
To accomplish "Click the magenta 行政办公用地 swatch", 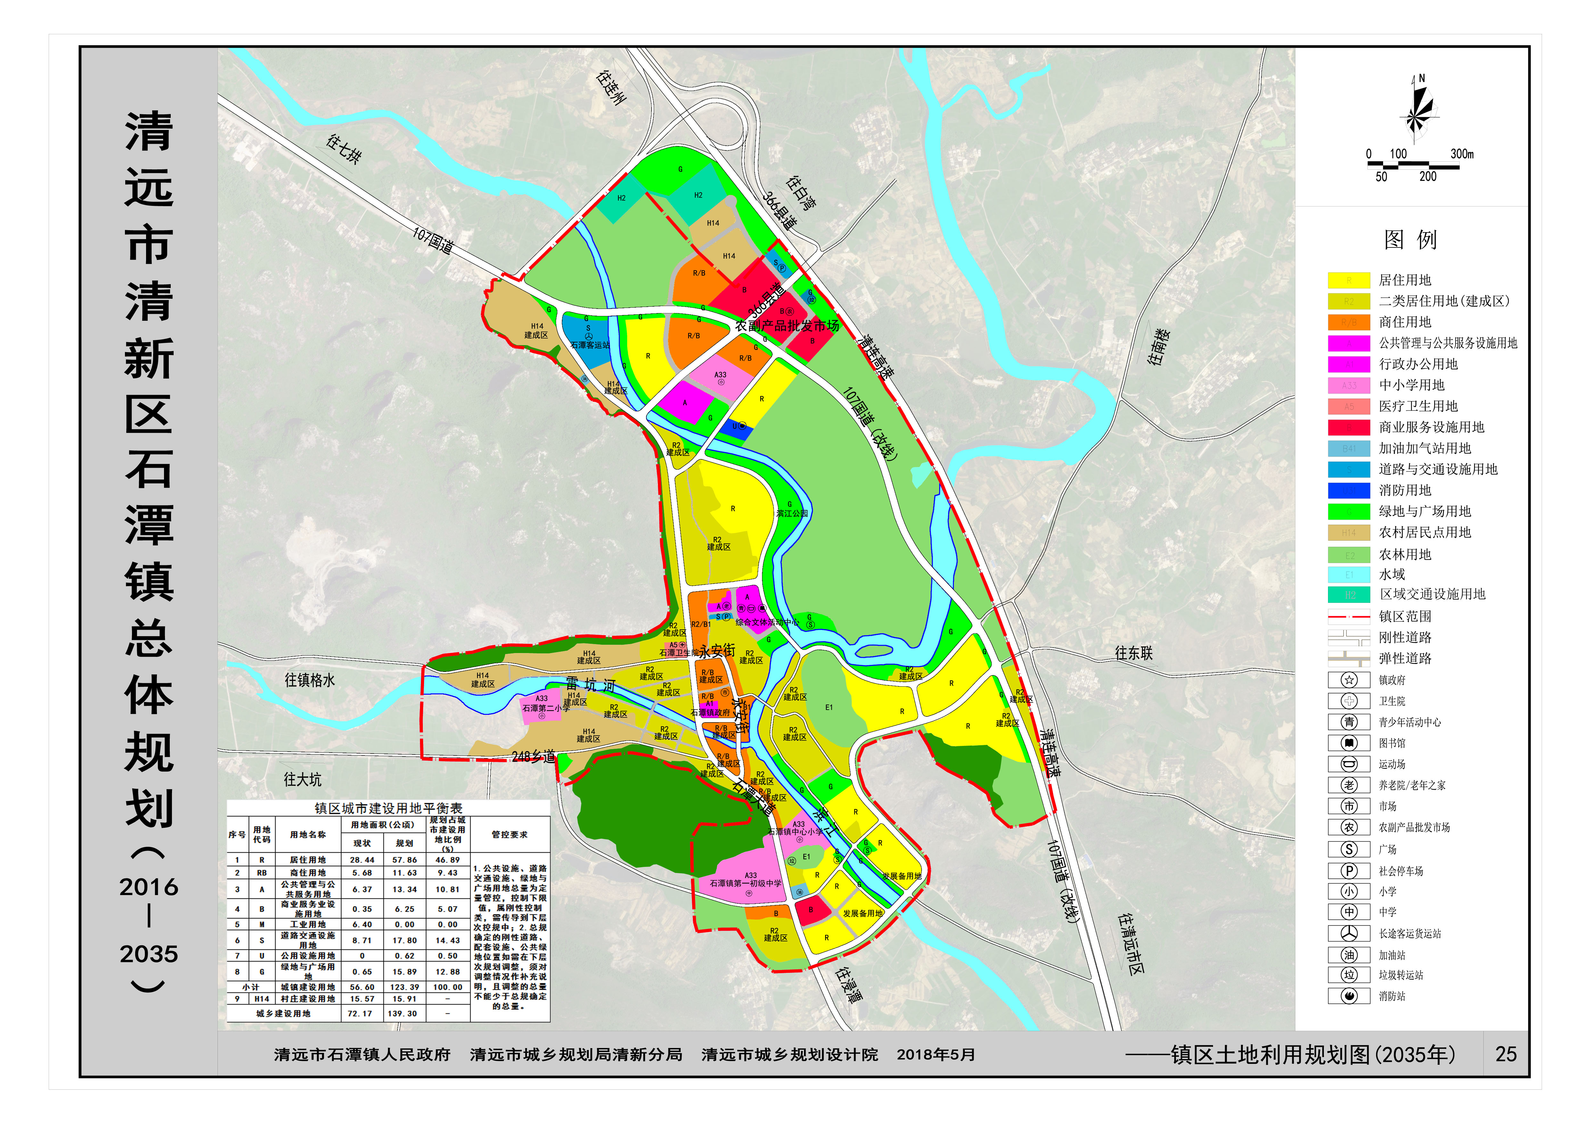I will [1349, 364].
